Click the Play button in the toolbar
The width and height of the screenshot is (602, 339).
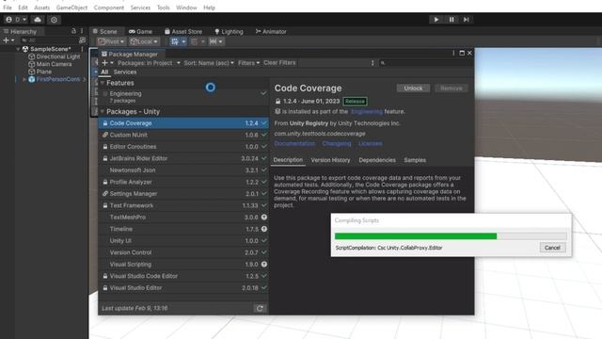[x=436, y=20]
